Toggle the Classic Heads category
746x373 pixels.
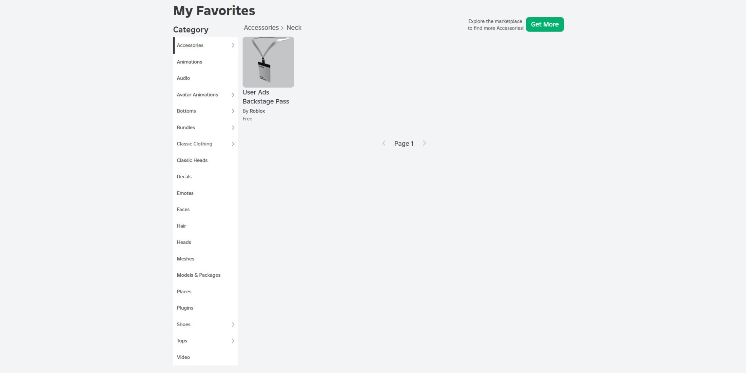coord(192,160)
